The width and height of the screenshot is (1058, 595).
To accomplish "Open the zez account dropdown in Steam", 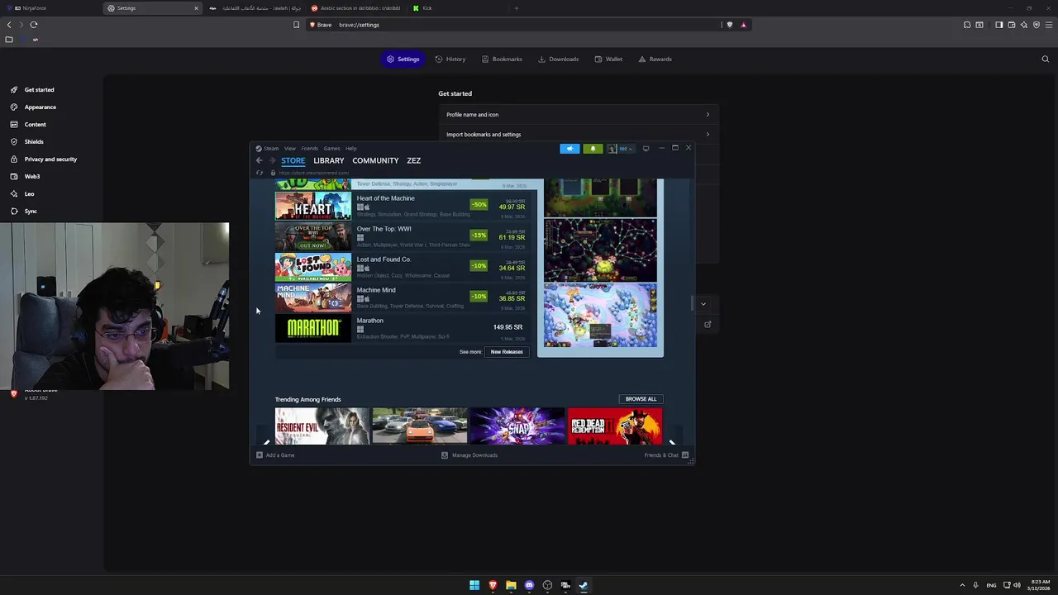I will (620, 149).
